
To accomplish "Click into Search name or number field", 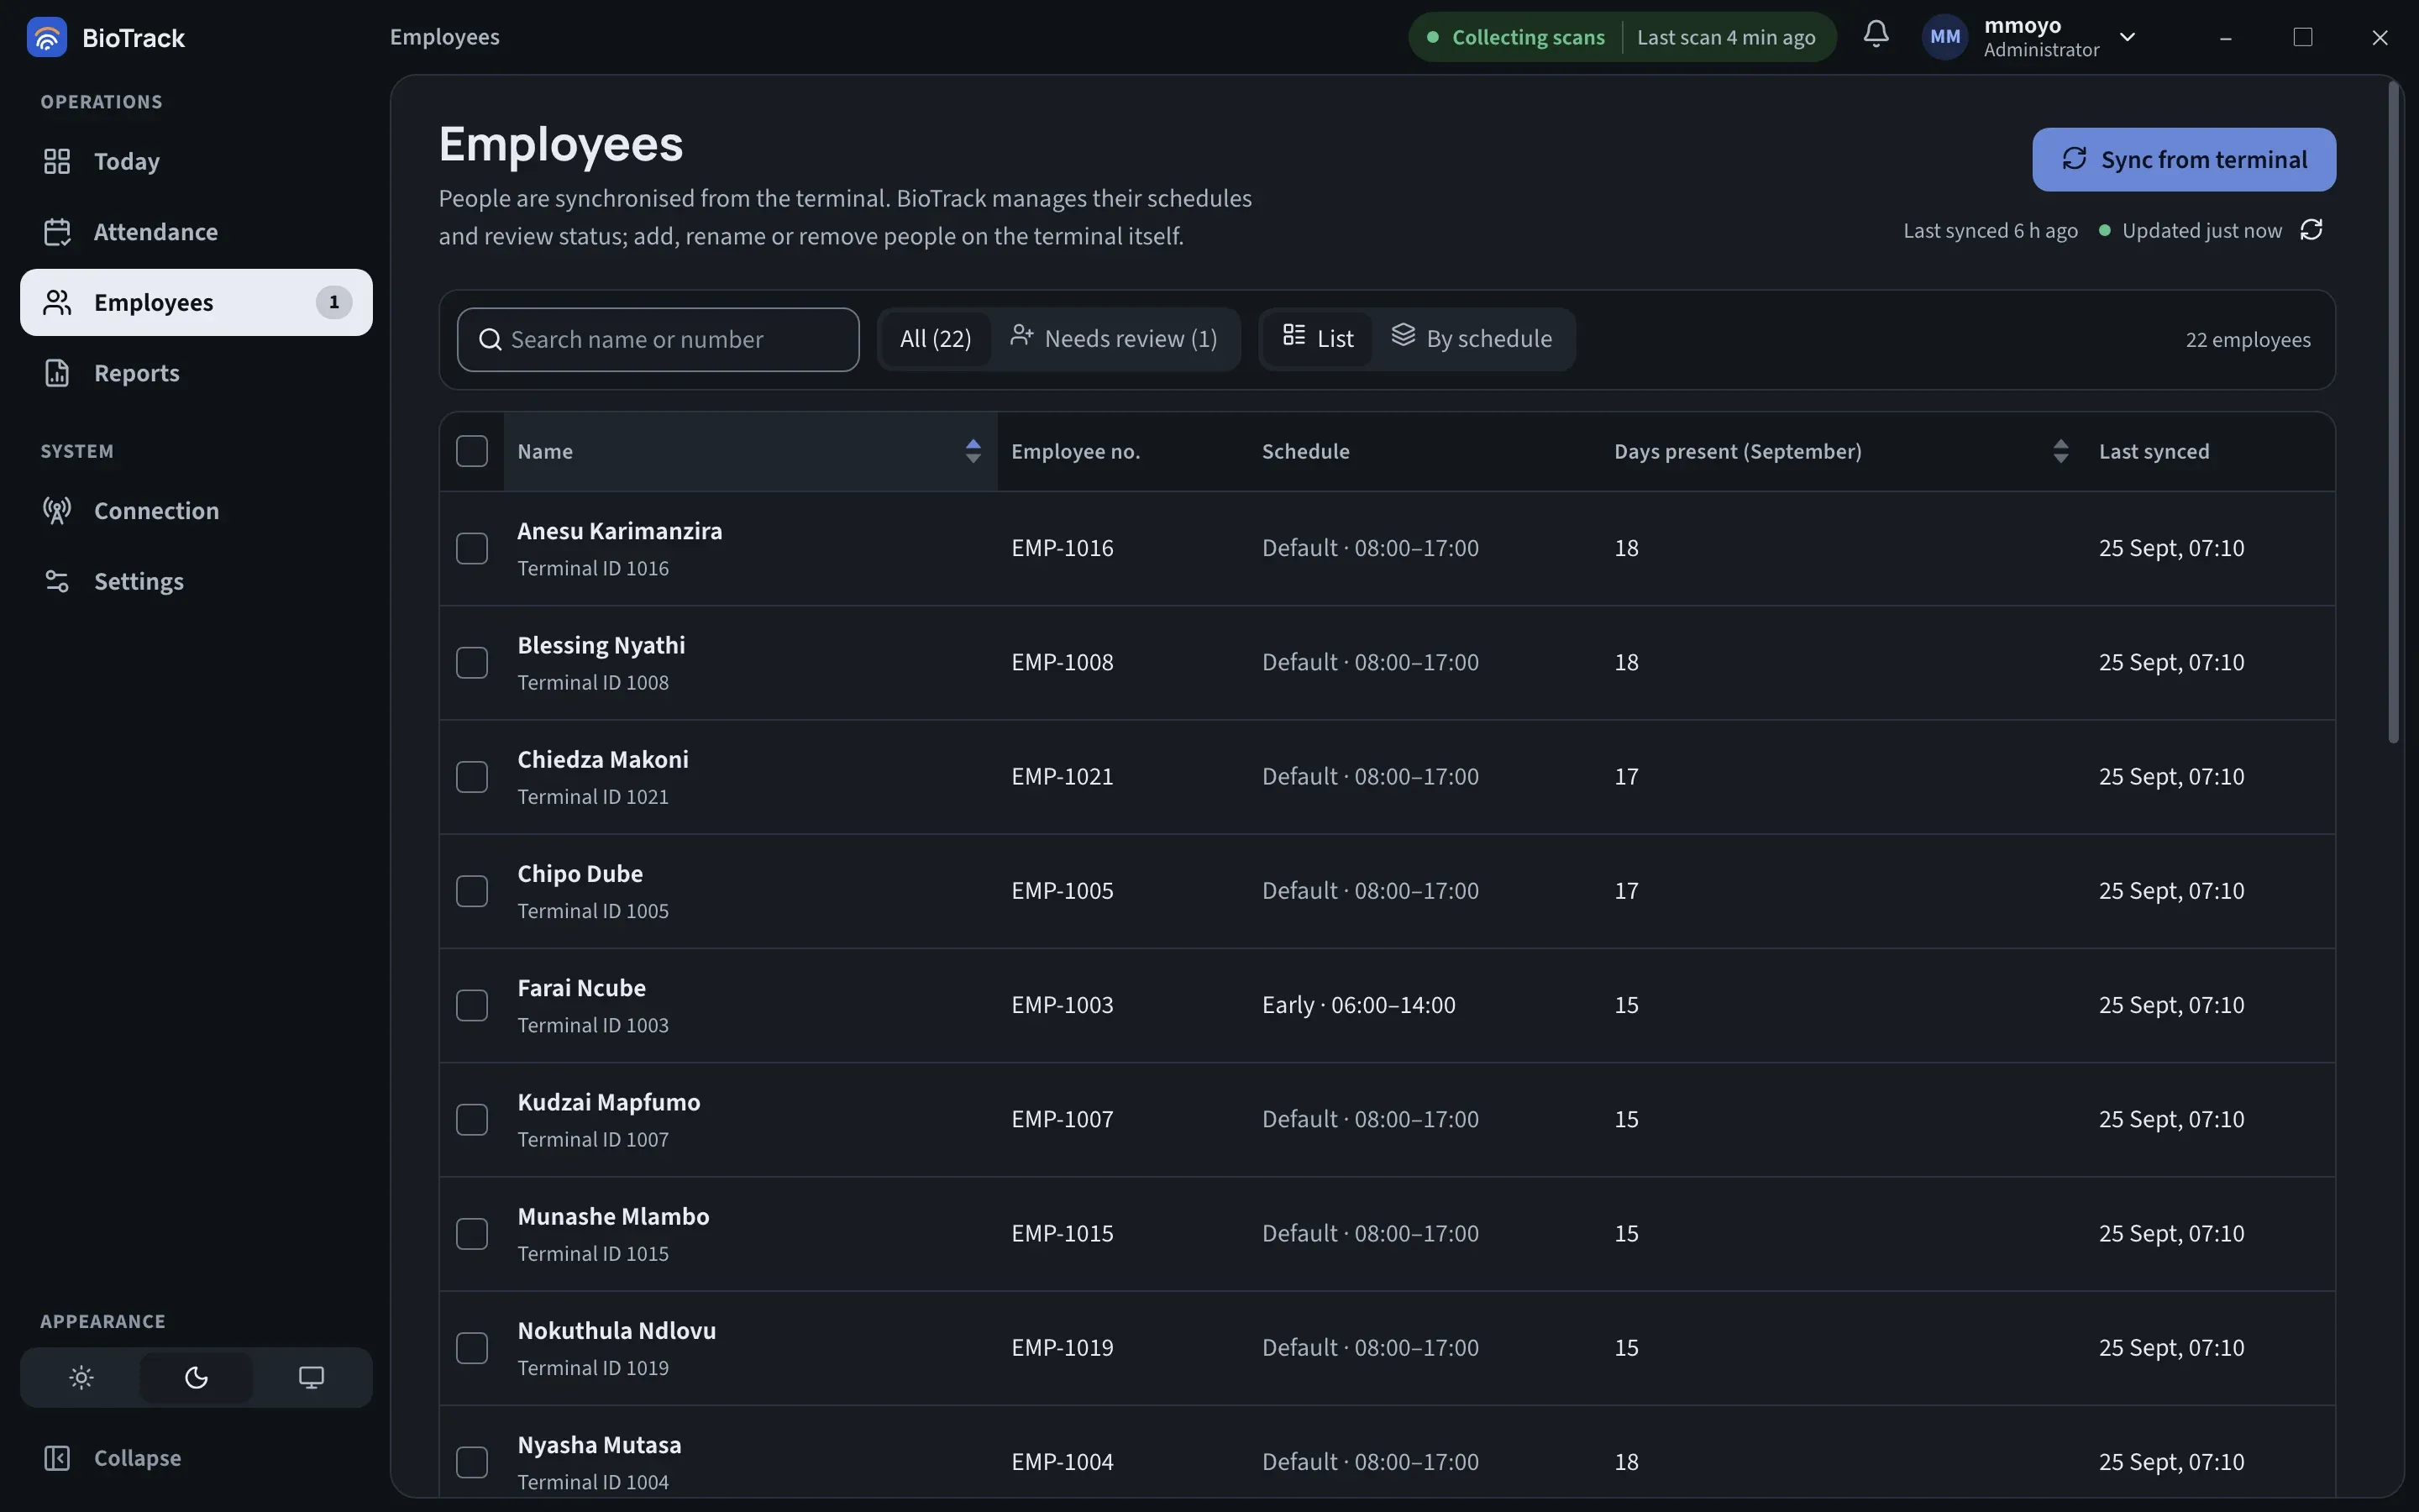I will coord(658,340).
